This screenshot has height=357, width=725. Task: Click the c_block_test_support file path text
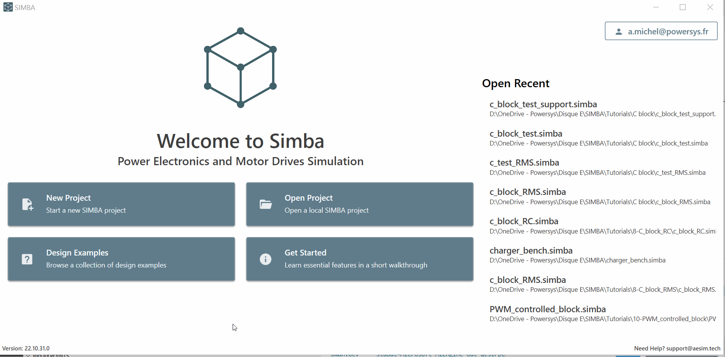(x=602, y=114)
